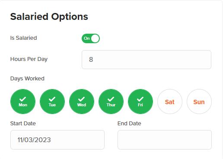This screenshot has height=159, width=223.
Task: Toggle off the Wed workday circle
Action: [x=82, y=102]
